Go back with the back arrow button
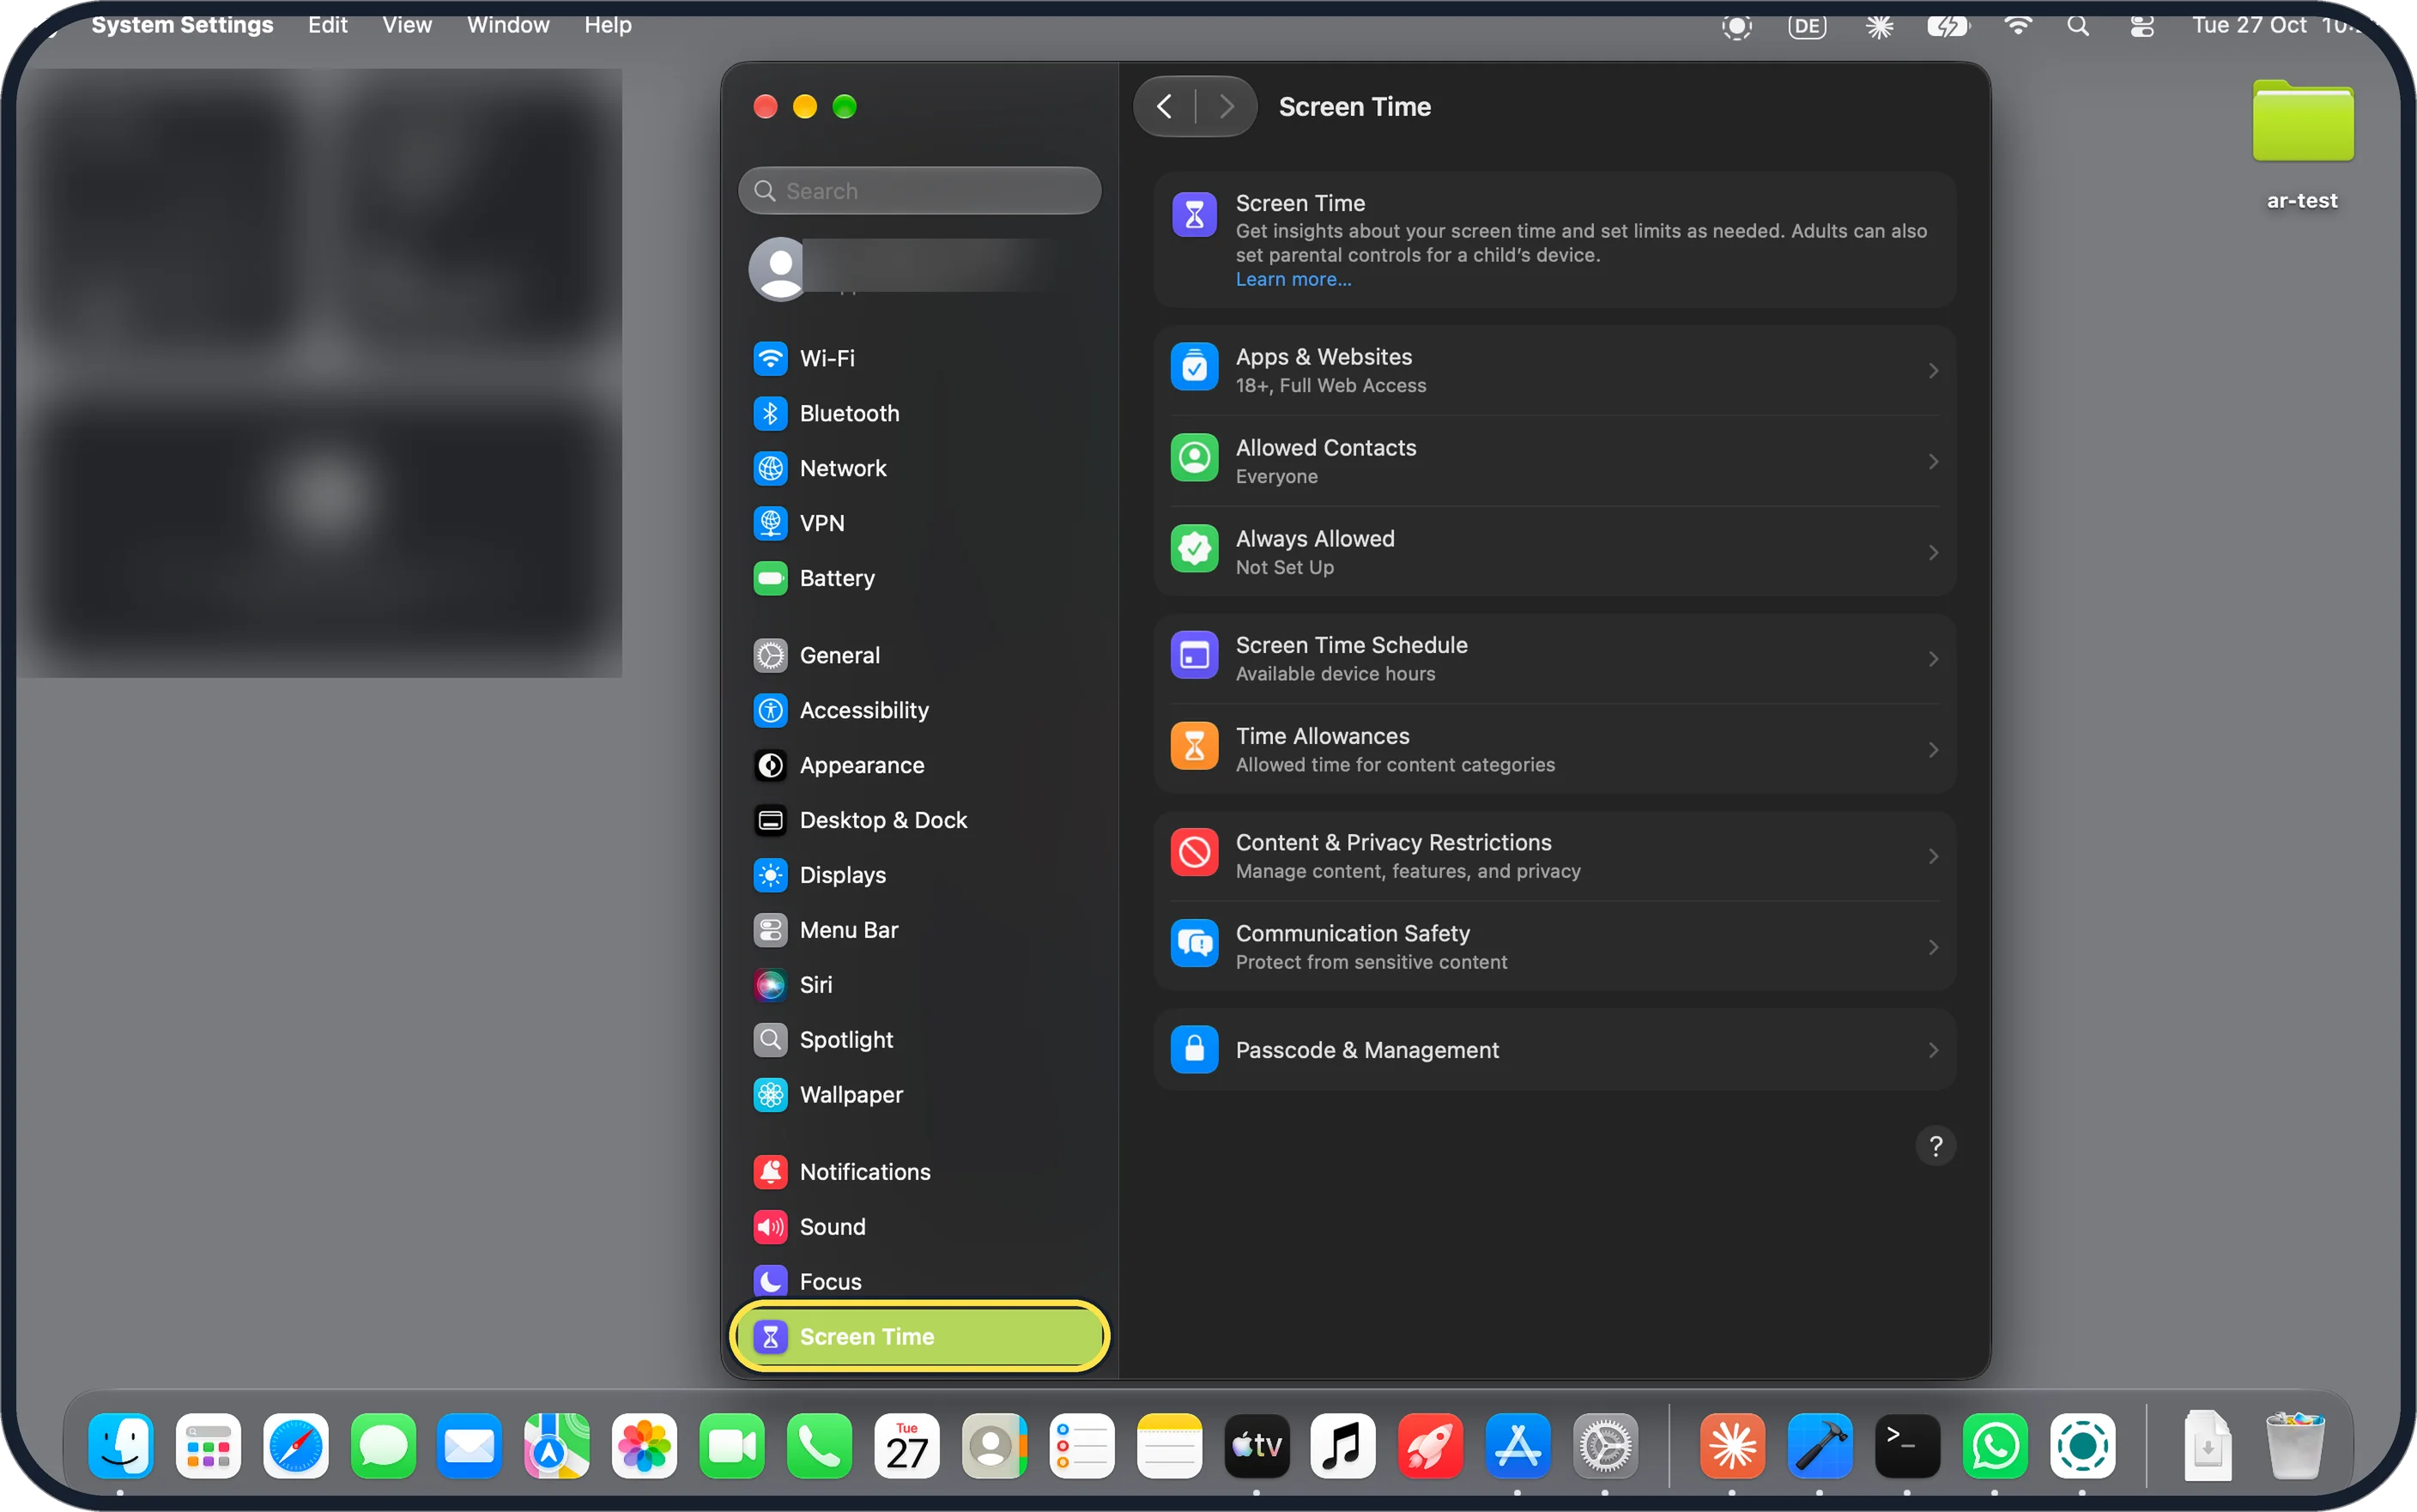2417x1512 pixels. [1164, 106]
